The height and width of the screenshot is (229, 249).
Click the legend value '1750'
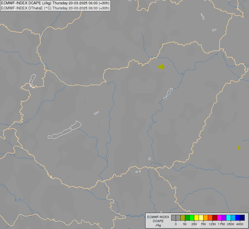coord(222,224)
